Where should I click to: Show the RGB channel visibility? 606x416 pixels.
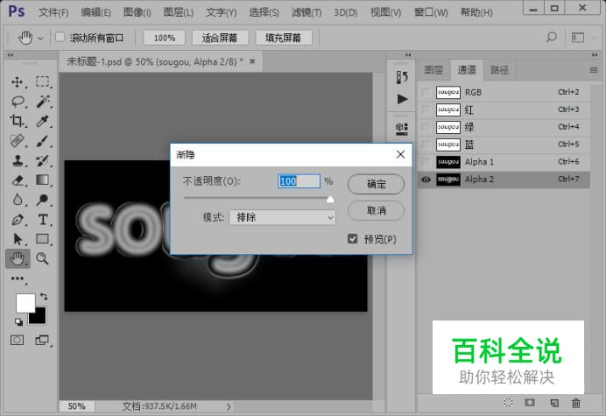426,93
